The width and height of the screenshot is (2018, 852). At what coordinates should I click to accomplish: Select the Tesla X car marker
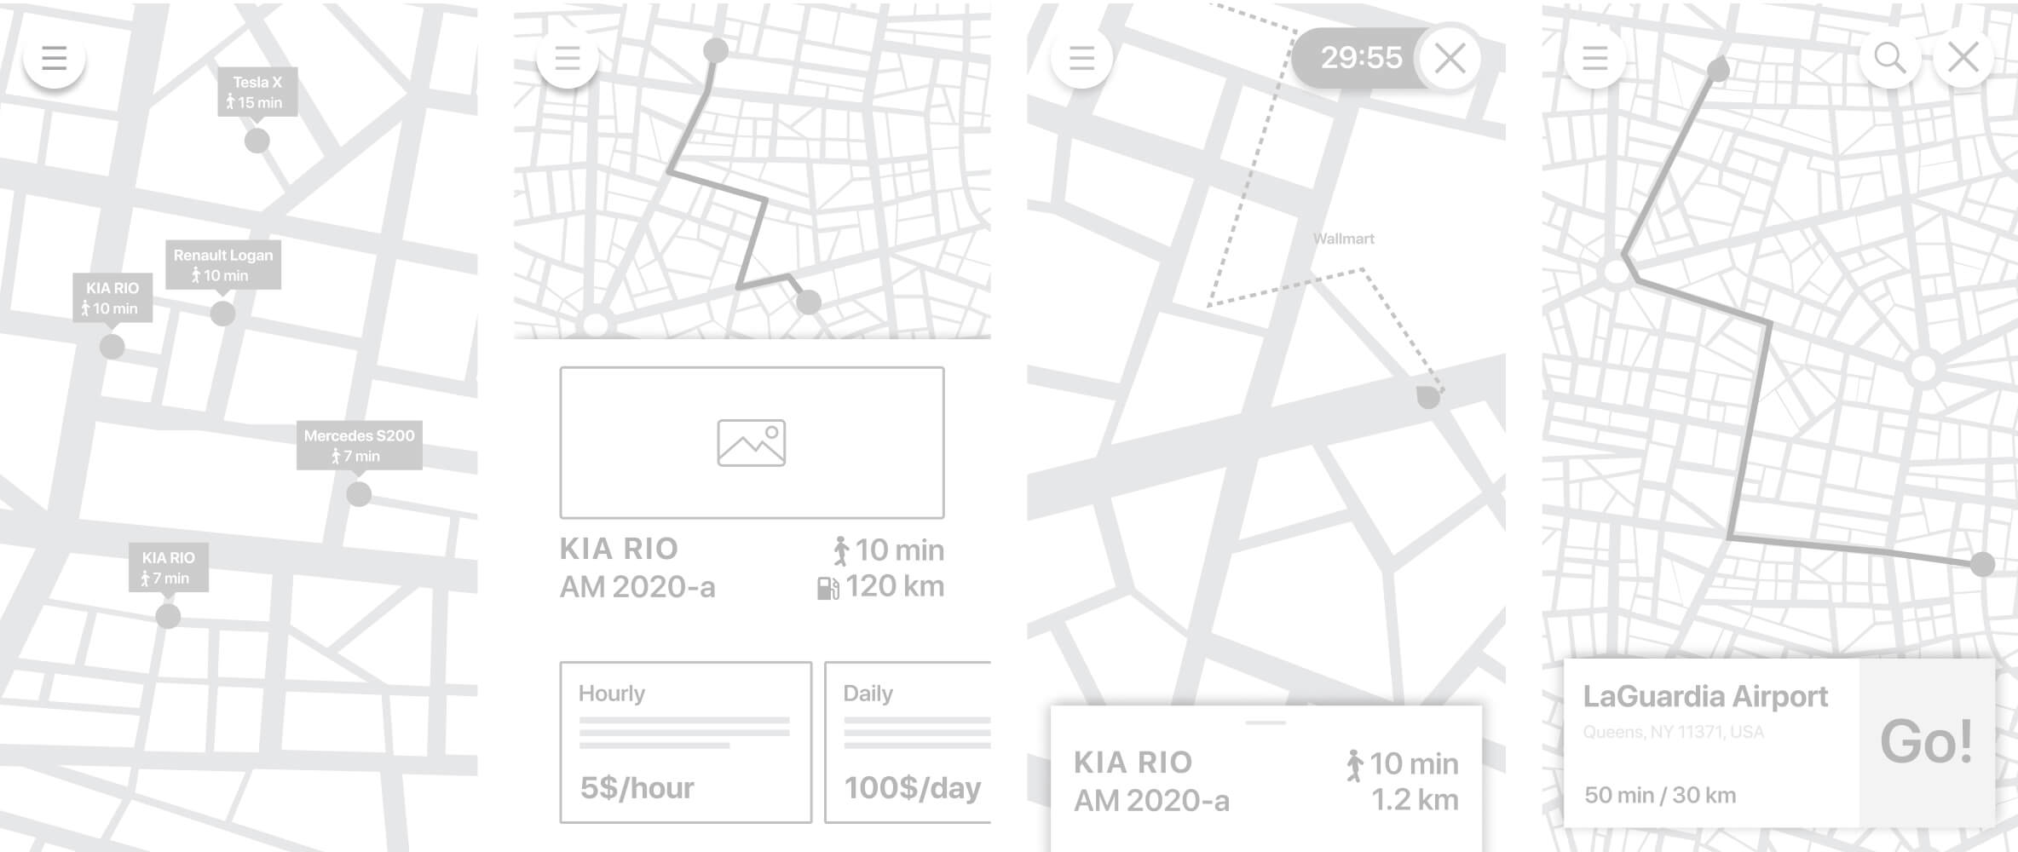257,141
